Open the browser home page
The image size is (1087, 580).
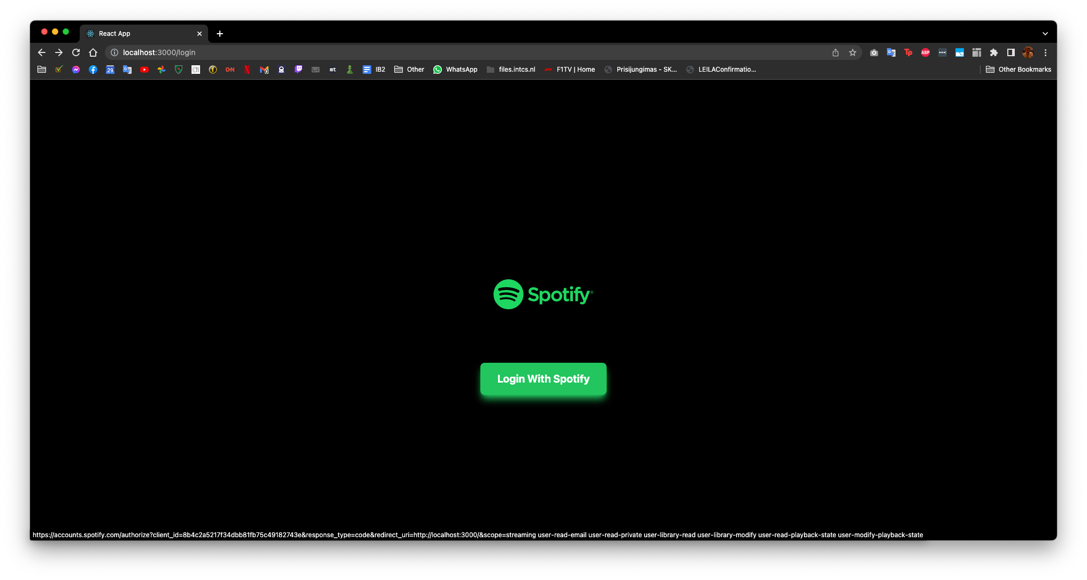click(x=93, y=52)
